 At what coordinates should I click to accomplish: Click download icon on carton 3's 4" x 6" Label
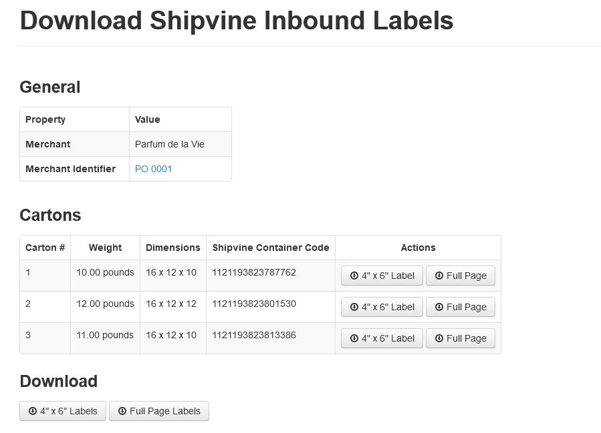coord(354,338)
